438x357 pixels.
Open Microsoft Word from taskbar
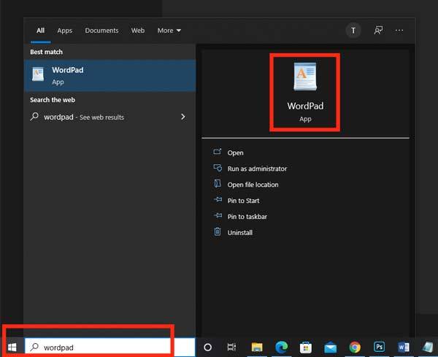(404, 348)
